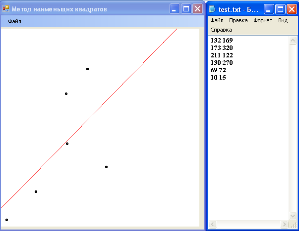Click the title 'Метод наименьщих квадратов'
The width and height of the screenshot is (299, 231).
59,9
